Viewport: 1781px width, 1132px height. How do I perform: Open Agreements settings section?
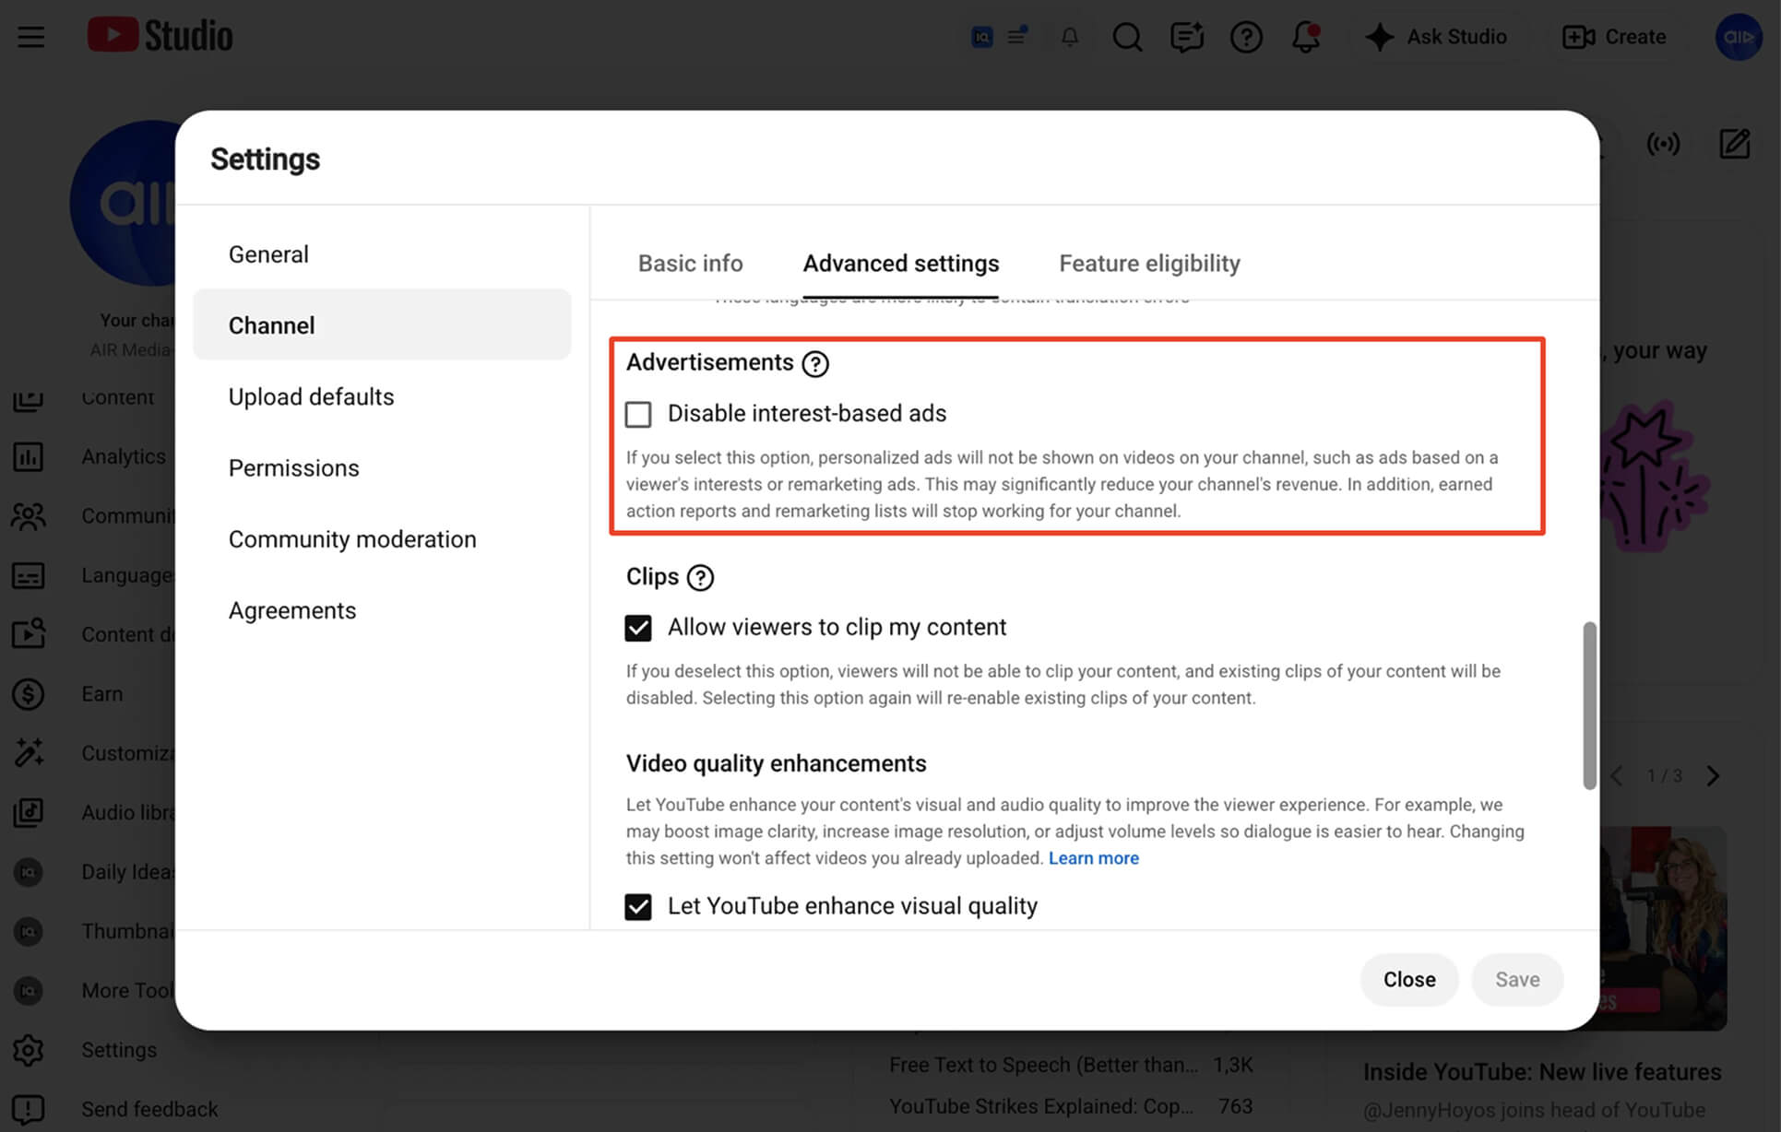pyautogui.click(x=382, y=610)
